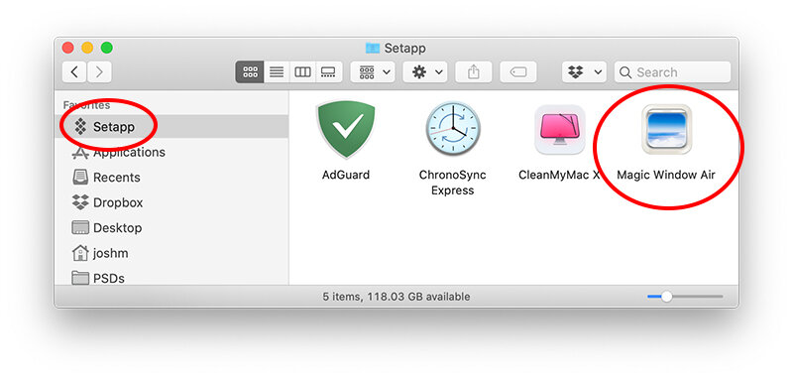The height and width of the screenshot is (380, 793).
Task: Click the ChronoSync Express name label
Action: [x=453, y=183]
